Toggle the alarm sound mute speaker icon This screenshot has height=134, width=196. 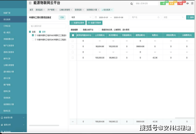pyautogui.click(x=188, y=4)
